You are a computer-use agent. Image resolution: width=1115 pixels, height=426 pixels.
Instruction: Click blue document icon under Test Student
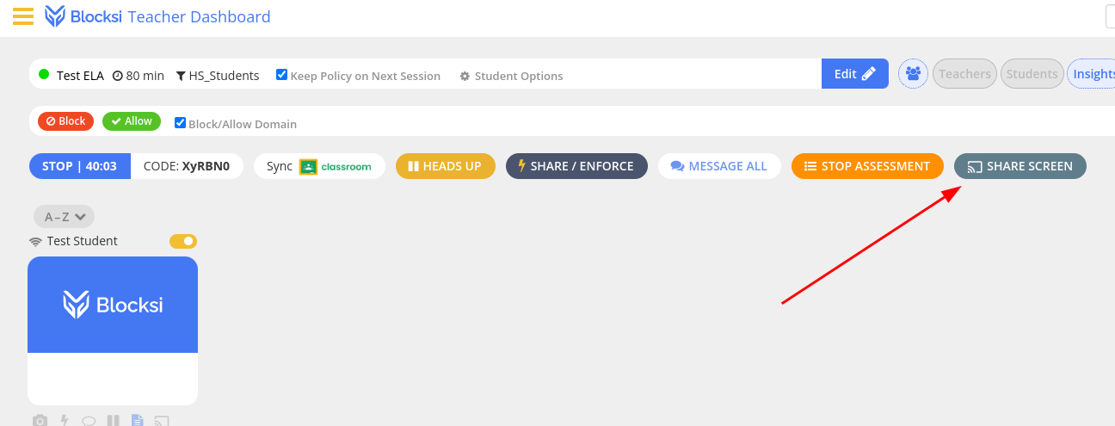tap(137, 421)
